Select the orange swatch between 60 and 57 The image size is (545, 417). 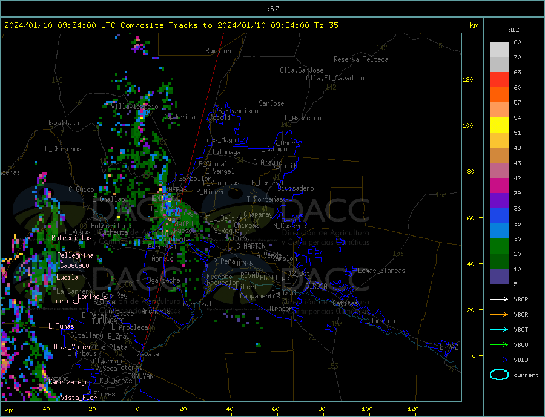coord(499,95)
